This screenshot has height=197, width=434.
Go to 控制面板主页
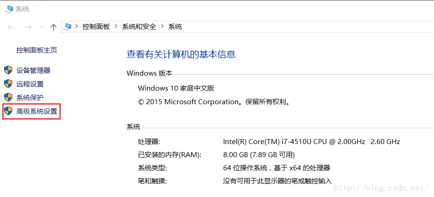37,50
